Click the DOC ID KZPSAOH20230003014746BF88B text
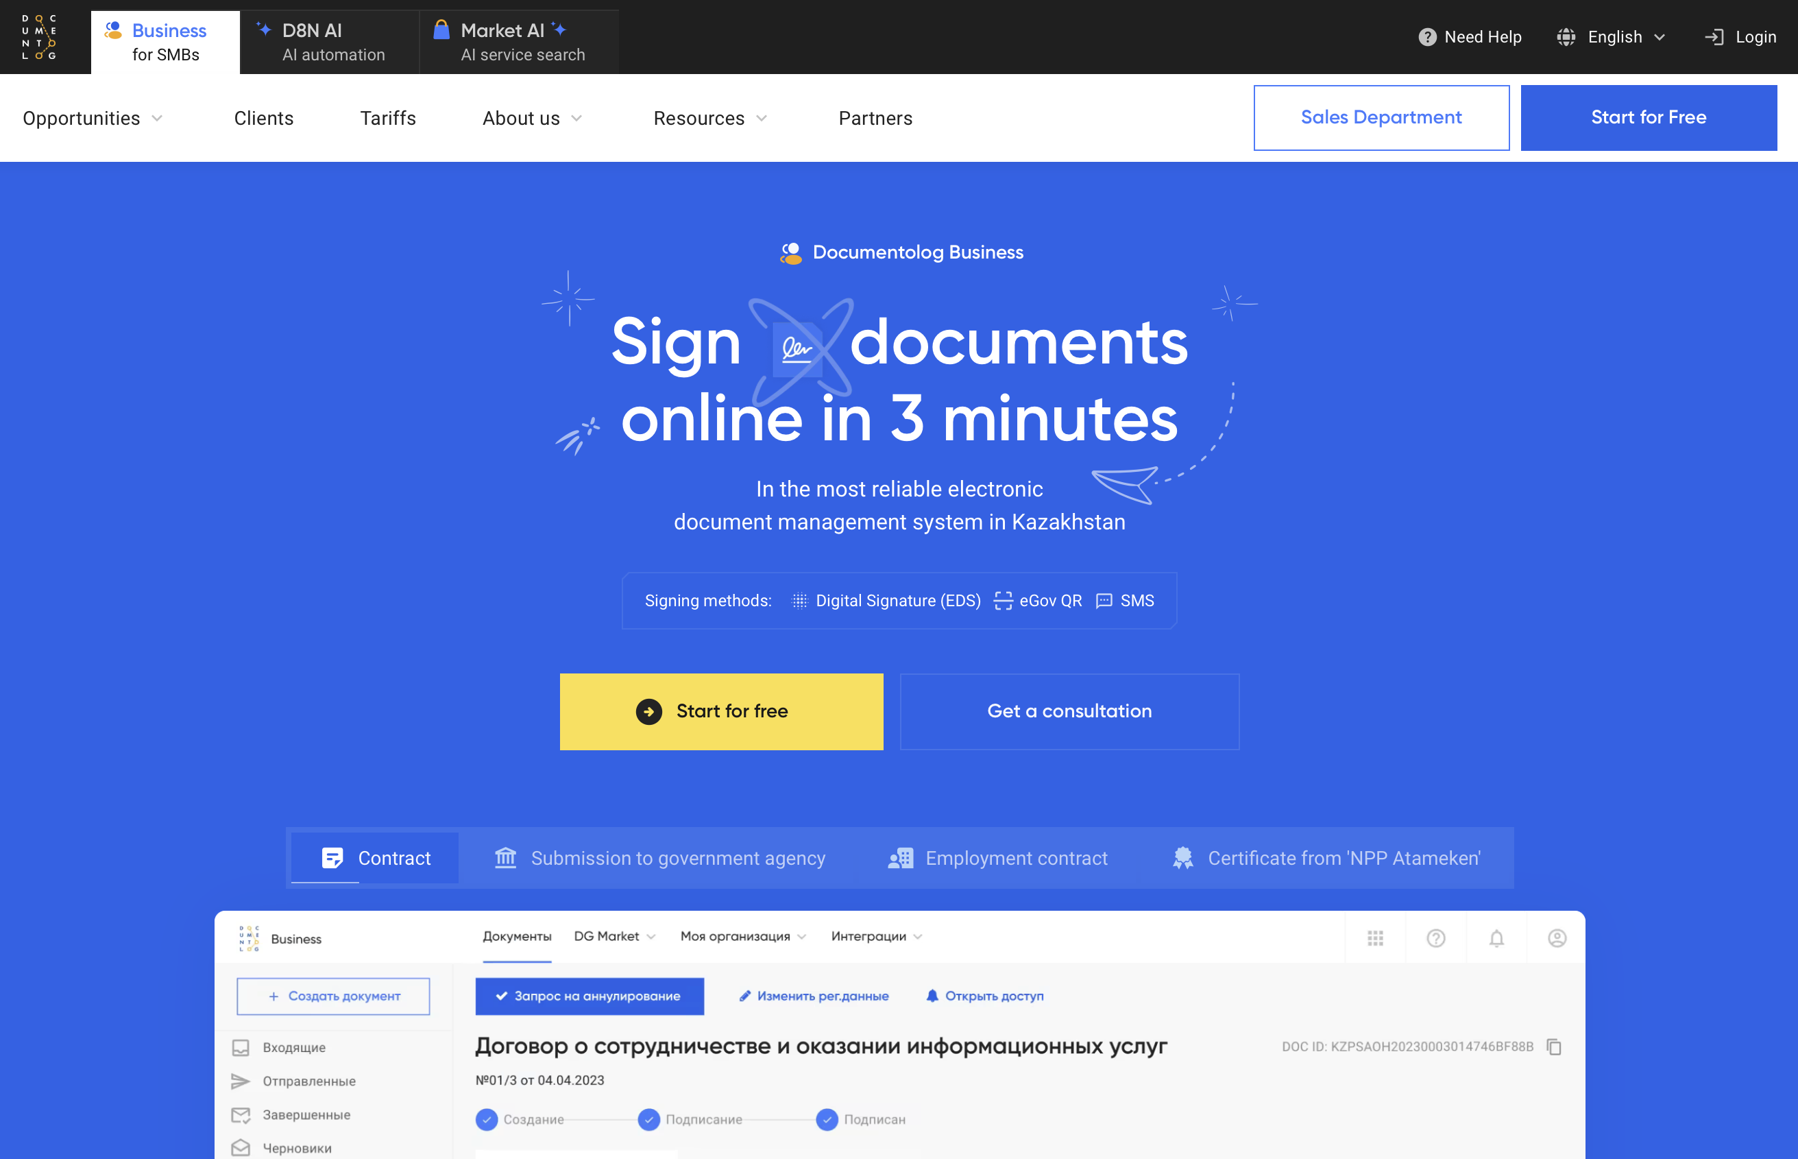 (1407, 1047)
